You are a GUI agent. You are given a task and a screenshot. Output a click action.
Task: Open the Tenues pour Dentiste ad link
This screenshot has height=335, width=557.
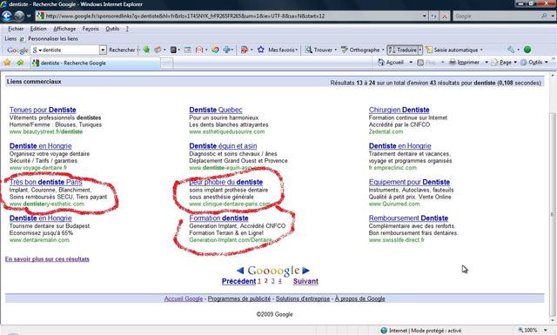coord(43,110)
